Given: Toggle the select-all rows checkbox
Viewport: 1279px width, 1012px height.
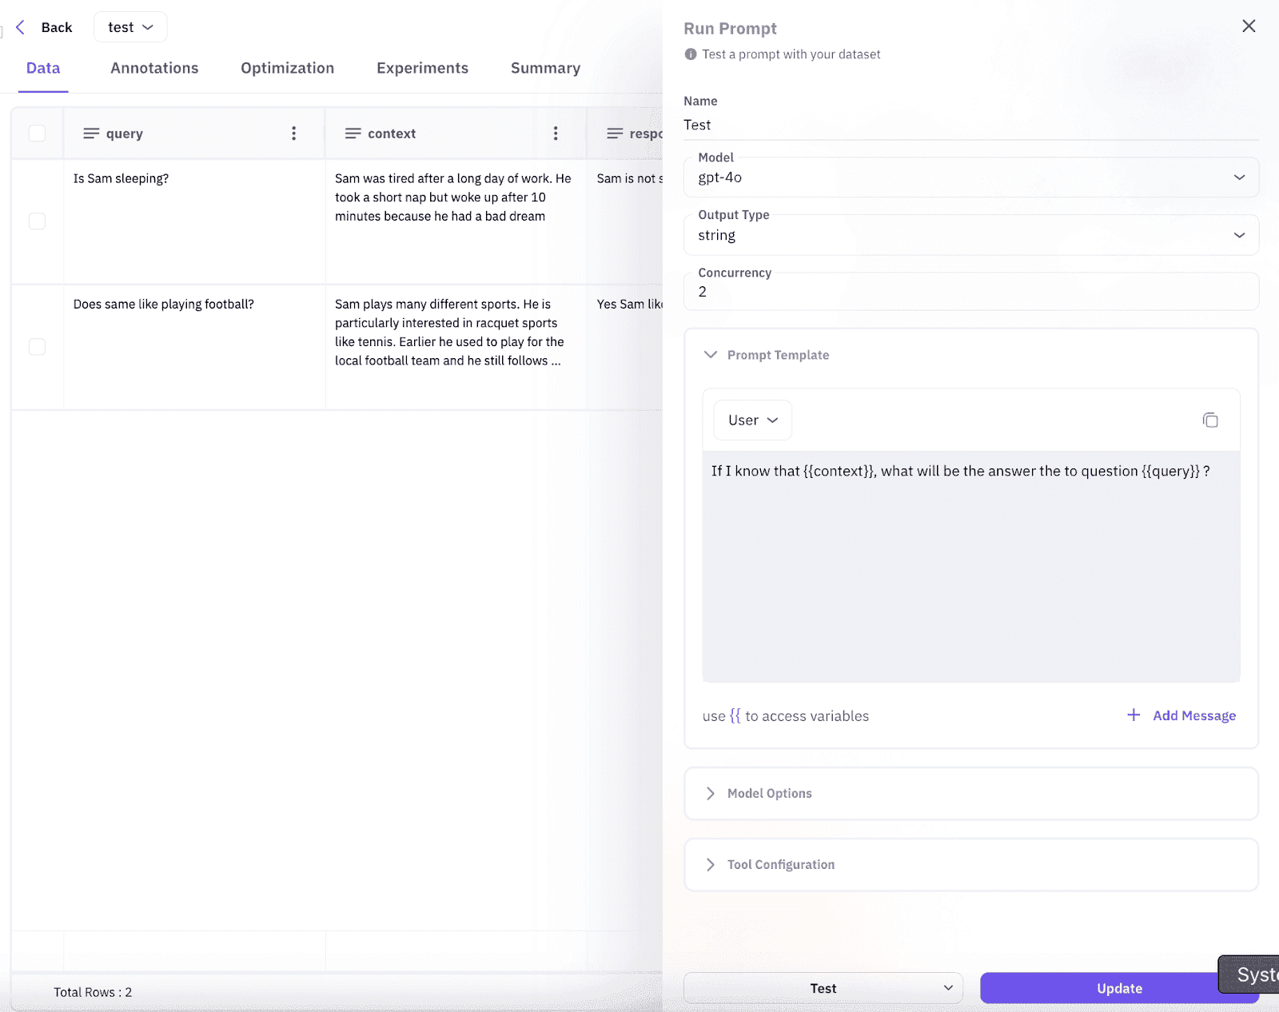Looking at the screenshot, I should point(37,133).
